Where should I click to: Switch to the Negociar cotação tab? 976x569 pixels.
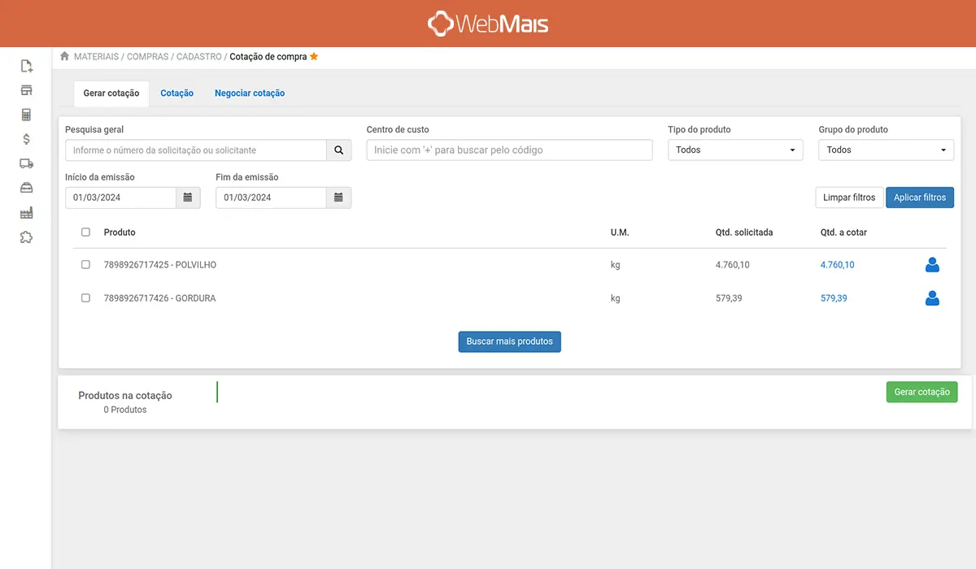(x=250, y=93)
